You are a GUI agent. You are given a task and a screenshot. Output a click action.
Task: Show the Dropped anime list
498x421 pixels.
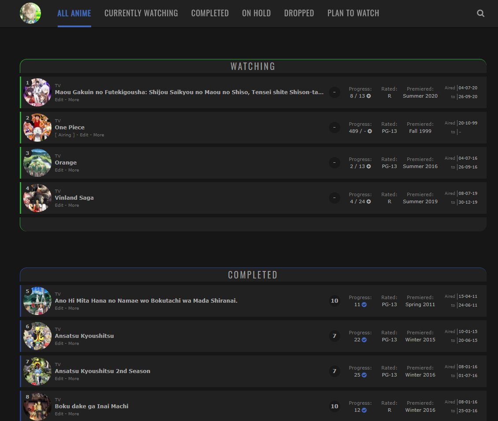(299, 13)
